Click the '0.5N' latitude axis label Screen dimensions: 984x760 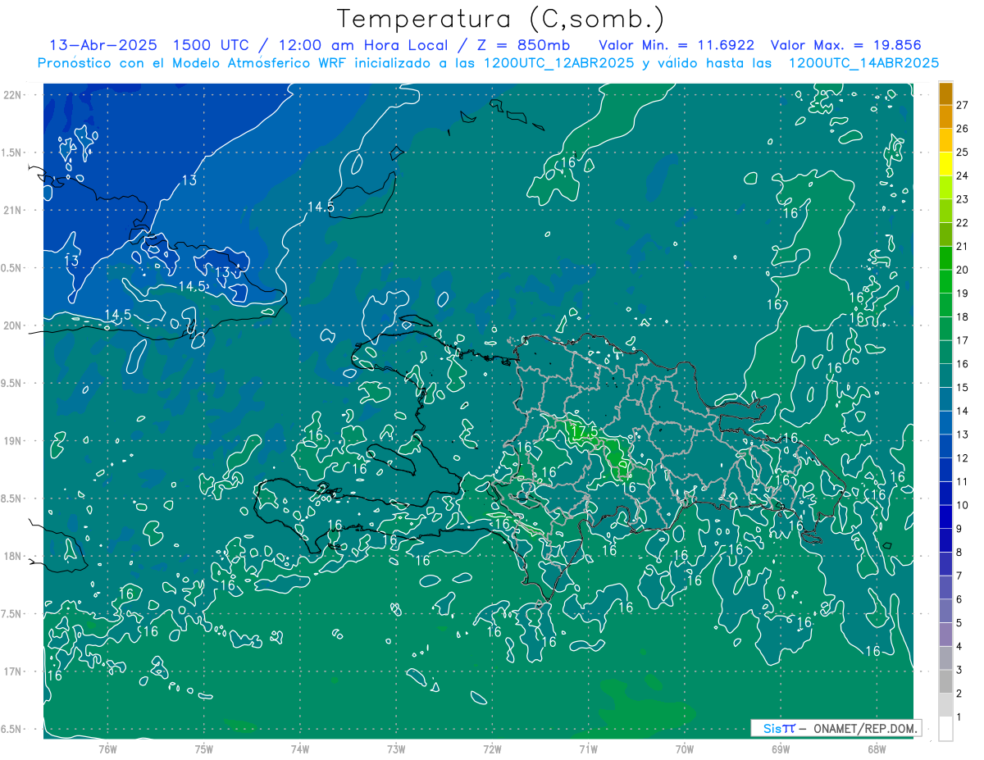point(12,268)
